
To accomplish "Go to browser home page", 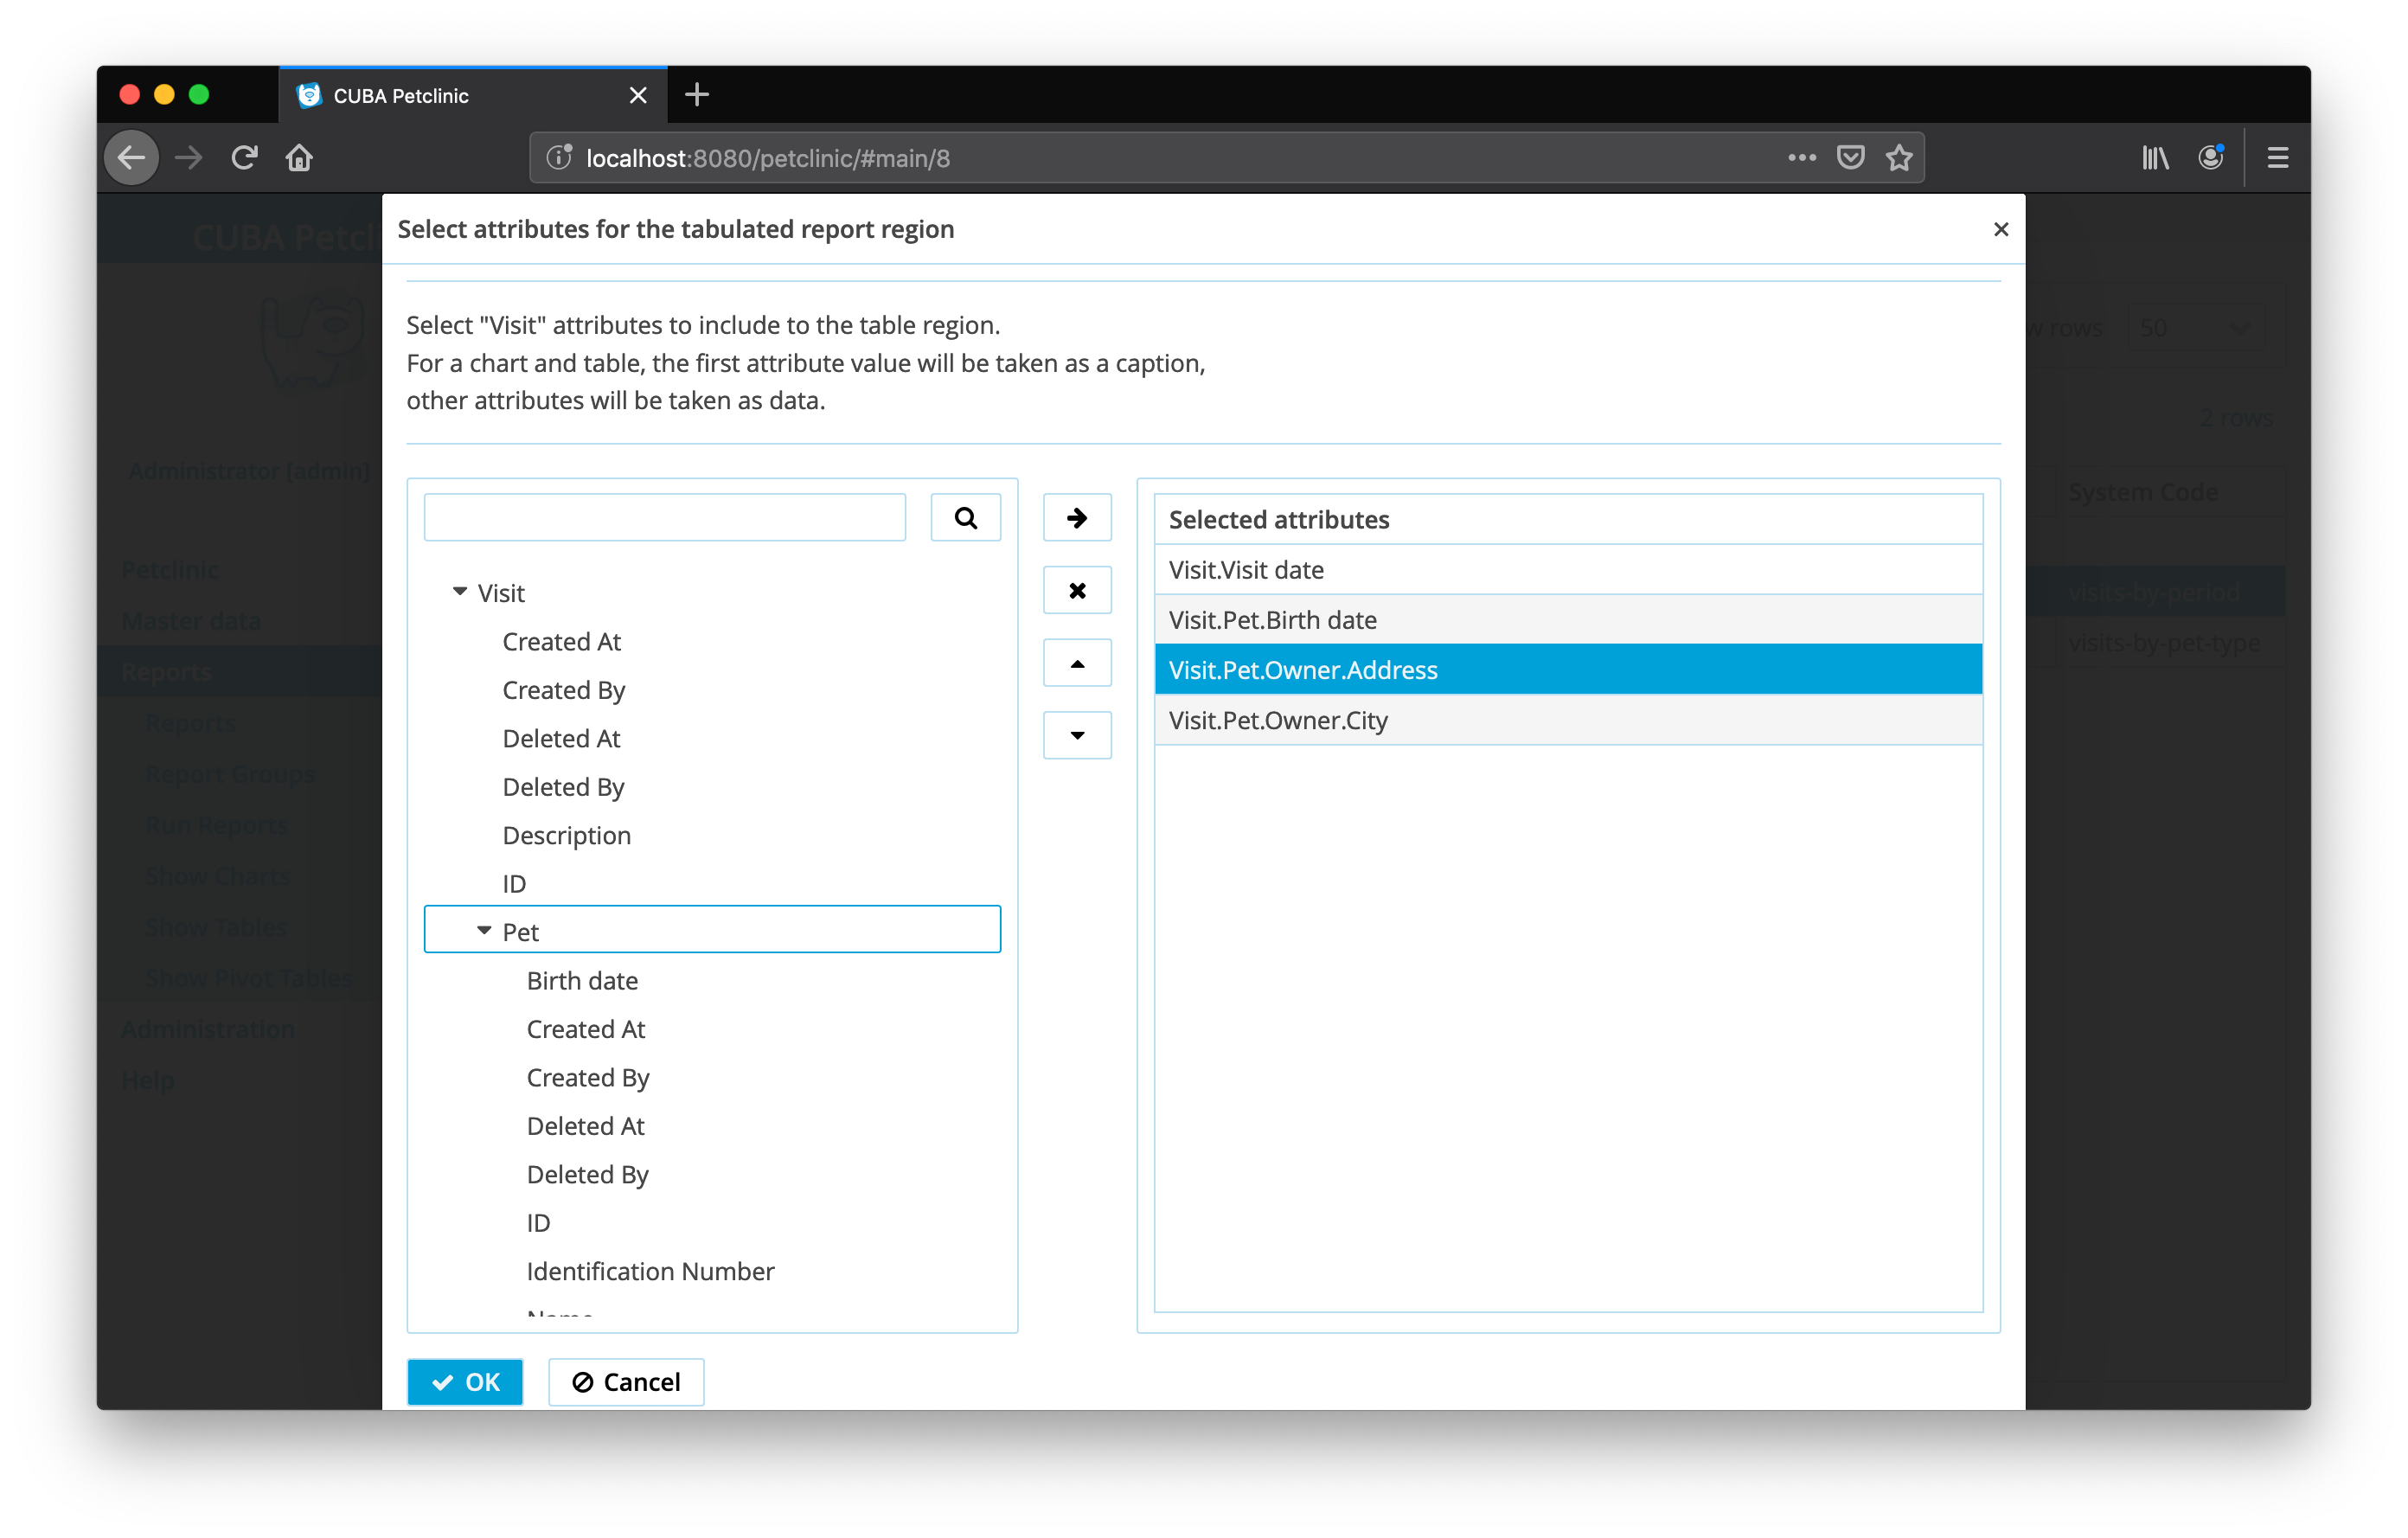I will (299, 158).
